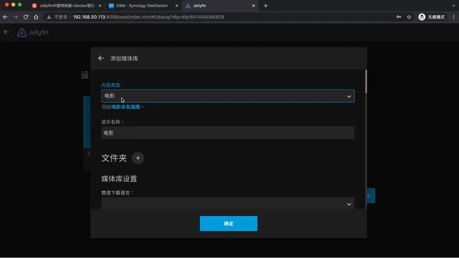This screenshot has height=258, width=459.
Task: Click the browser reload page icon
Action: [26, 17]
